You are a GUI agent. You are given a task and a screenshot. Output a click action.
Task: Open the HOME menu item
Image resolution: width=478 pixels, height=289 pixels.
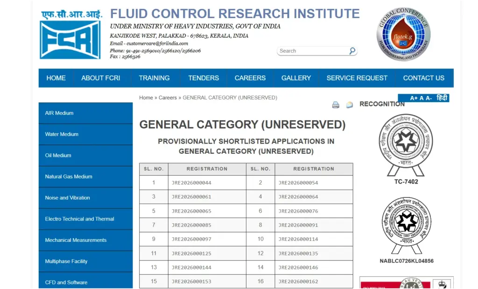56,78
